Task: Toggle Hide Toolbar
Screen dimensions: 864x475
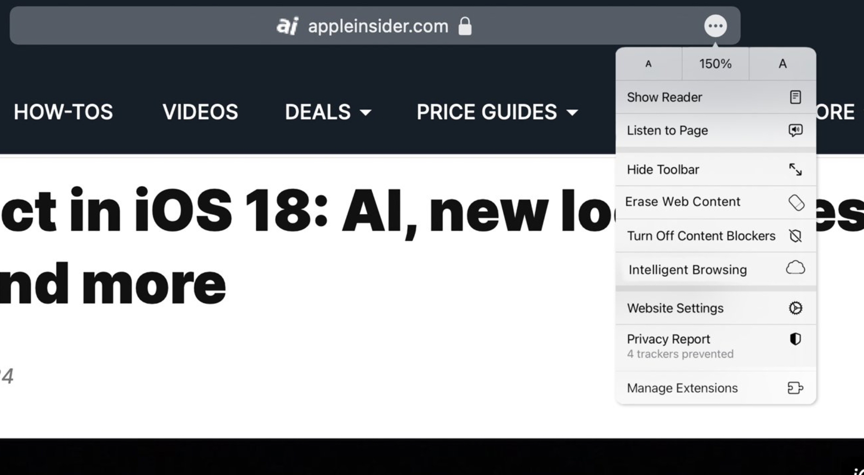Action: pyautogui.click(x=663, y=169)
